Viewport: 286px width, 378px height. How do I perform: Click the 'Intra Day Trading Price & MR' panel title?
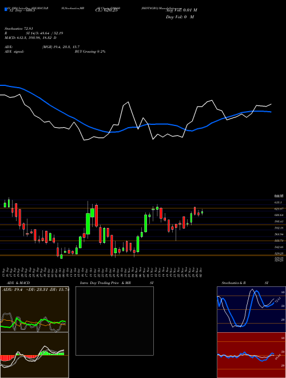click(x=105, y=283)
